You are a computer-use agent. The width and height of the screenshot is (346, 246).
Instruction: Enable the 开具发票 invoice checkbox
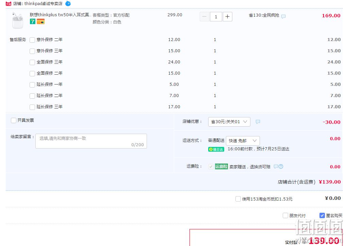pyautogui.click(x=14, y=120)
